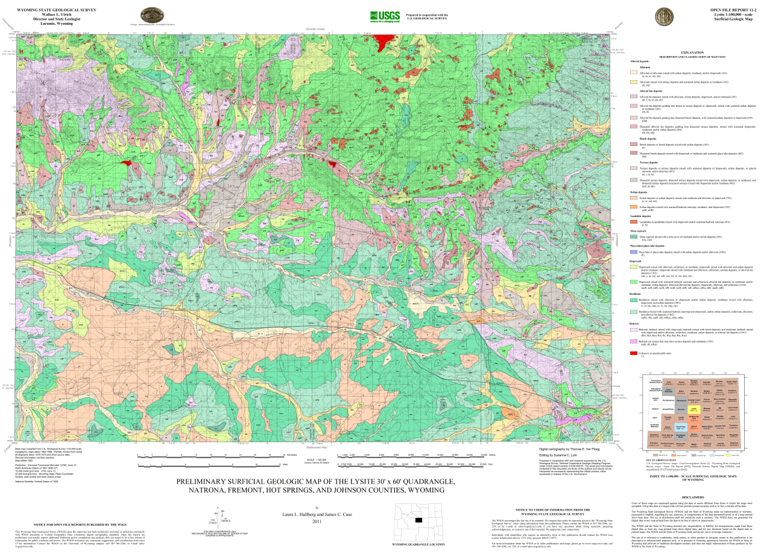Viewport: 764px width, 554px height.
Task: Click the Landslide deposits legend swatch
Action: click(634, 222)
